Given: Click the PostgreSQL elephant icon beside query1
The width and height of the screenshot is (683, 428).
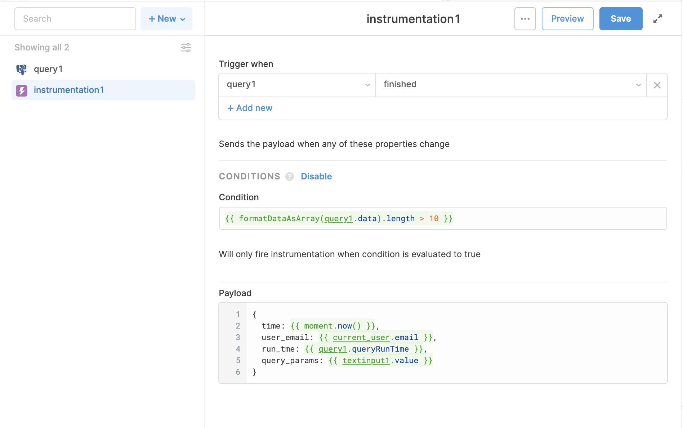Looking at the screenshot, I should click(x=22, y=69).
